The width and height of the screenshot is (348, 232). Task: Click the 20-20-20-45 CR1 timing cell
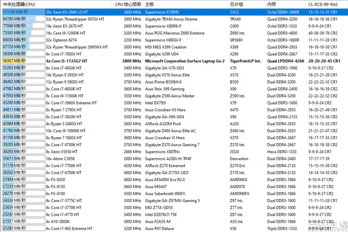click(324, 61)
